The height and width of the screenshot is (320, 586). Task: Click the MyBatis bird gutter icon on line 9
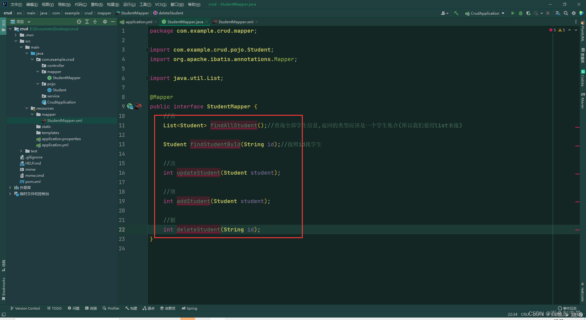coord(138,106)
